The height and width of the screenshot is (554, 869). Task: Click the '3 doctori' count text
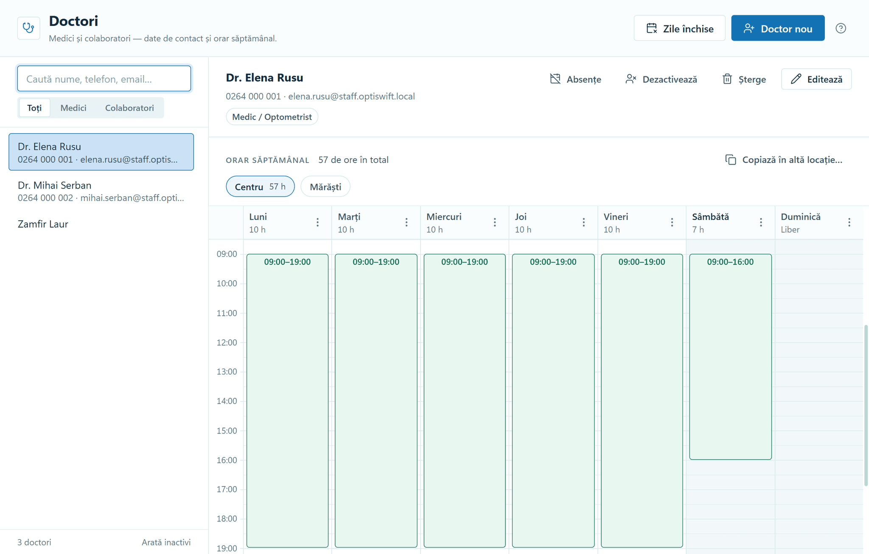[x=34, y=542]
